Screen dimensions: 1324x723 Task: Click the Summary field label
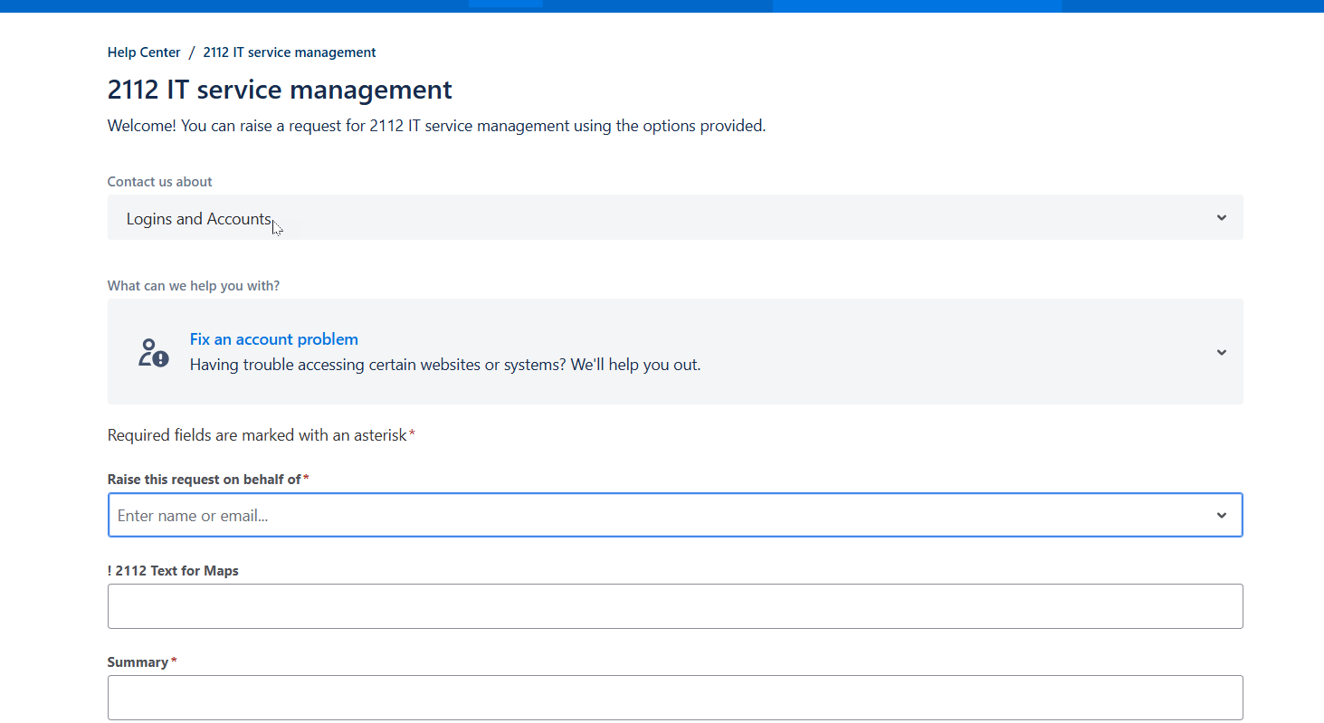[x=138, y=662]
